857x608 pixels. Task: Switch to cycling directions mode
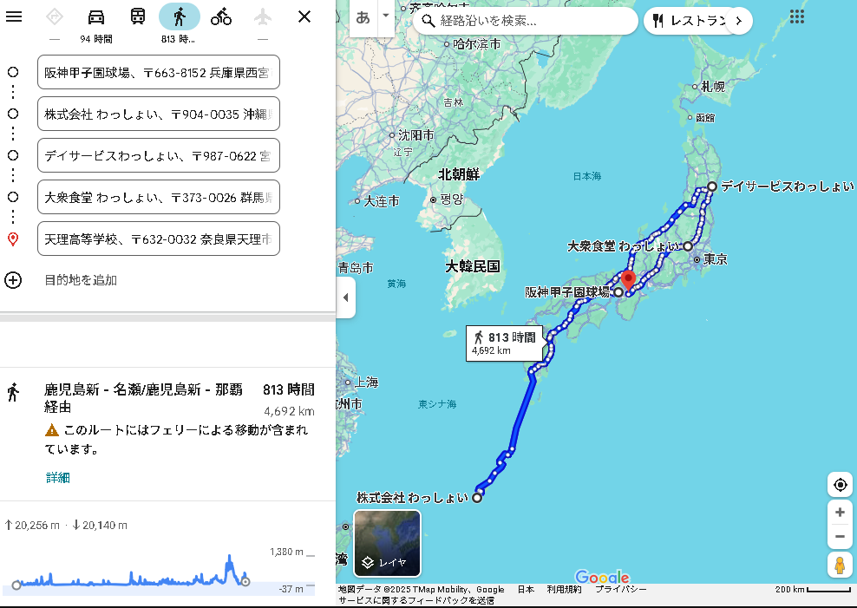pyautogui.click(x=221, y=17)
